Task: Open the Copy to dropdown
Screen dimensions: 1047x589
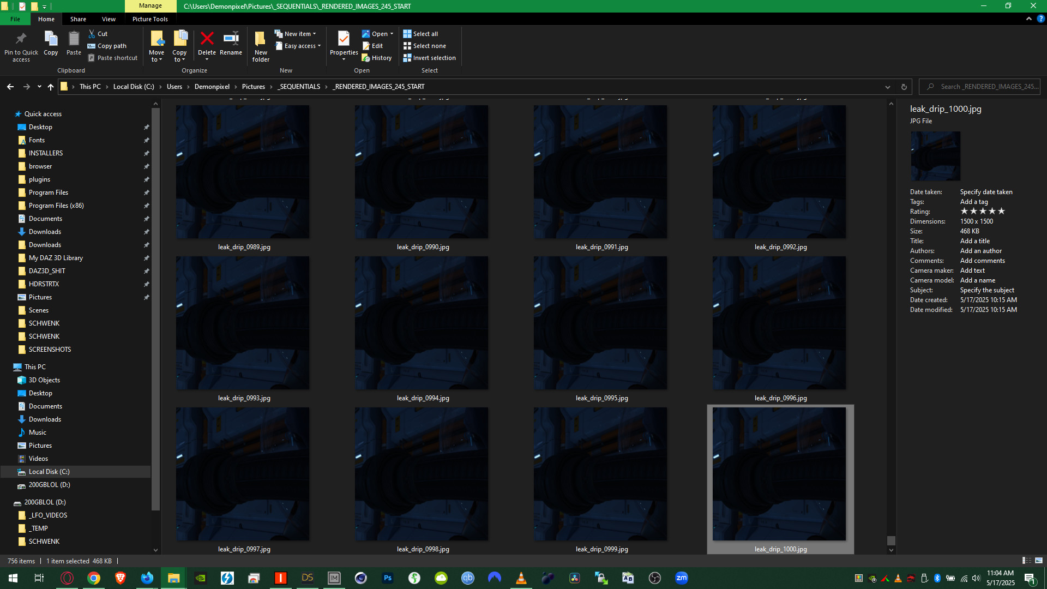Action: pos(179,46)
